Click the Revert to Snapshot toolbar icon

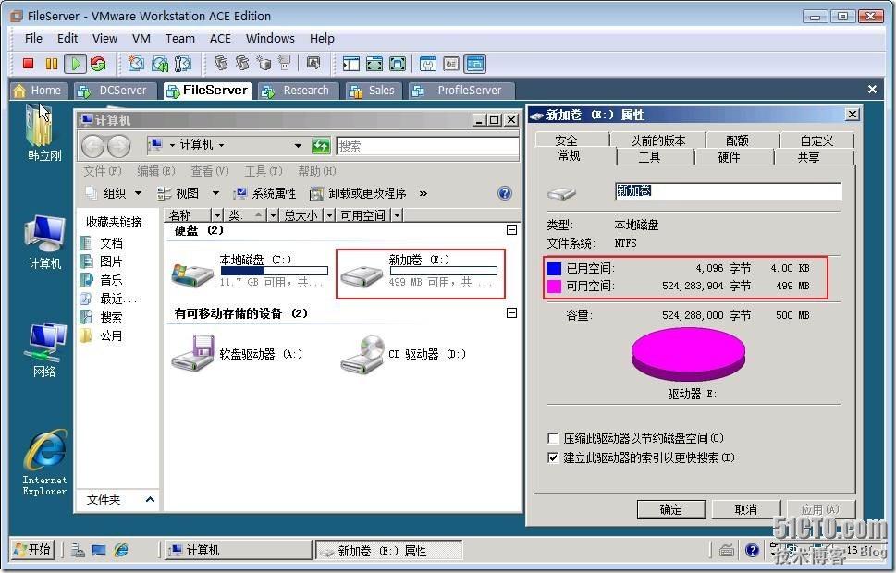click(159, 64)
